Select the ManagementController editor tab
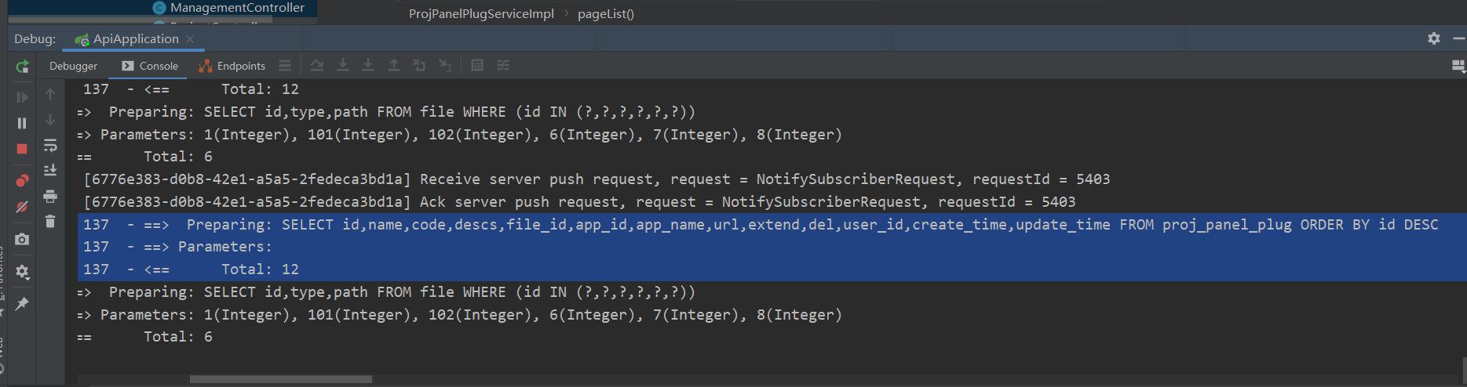This screenshot has height=387, width=1467. [x=236, y=8]
